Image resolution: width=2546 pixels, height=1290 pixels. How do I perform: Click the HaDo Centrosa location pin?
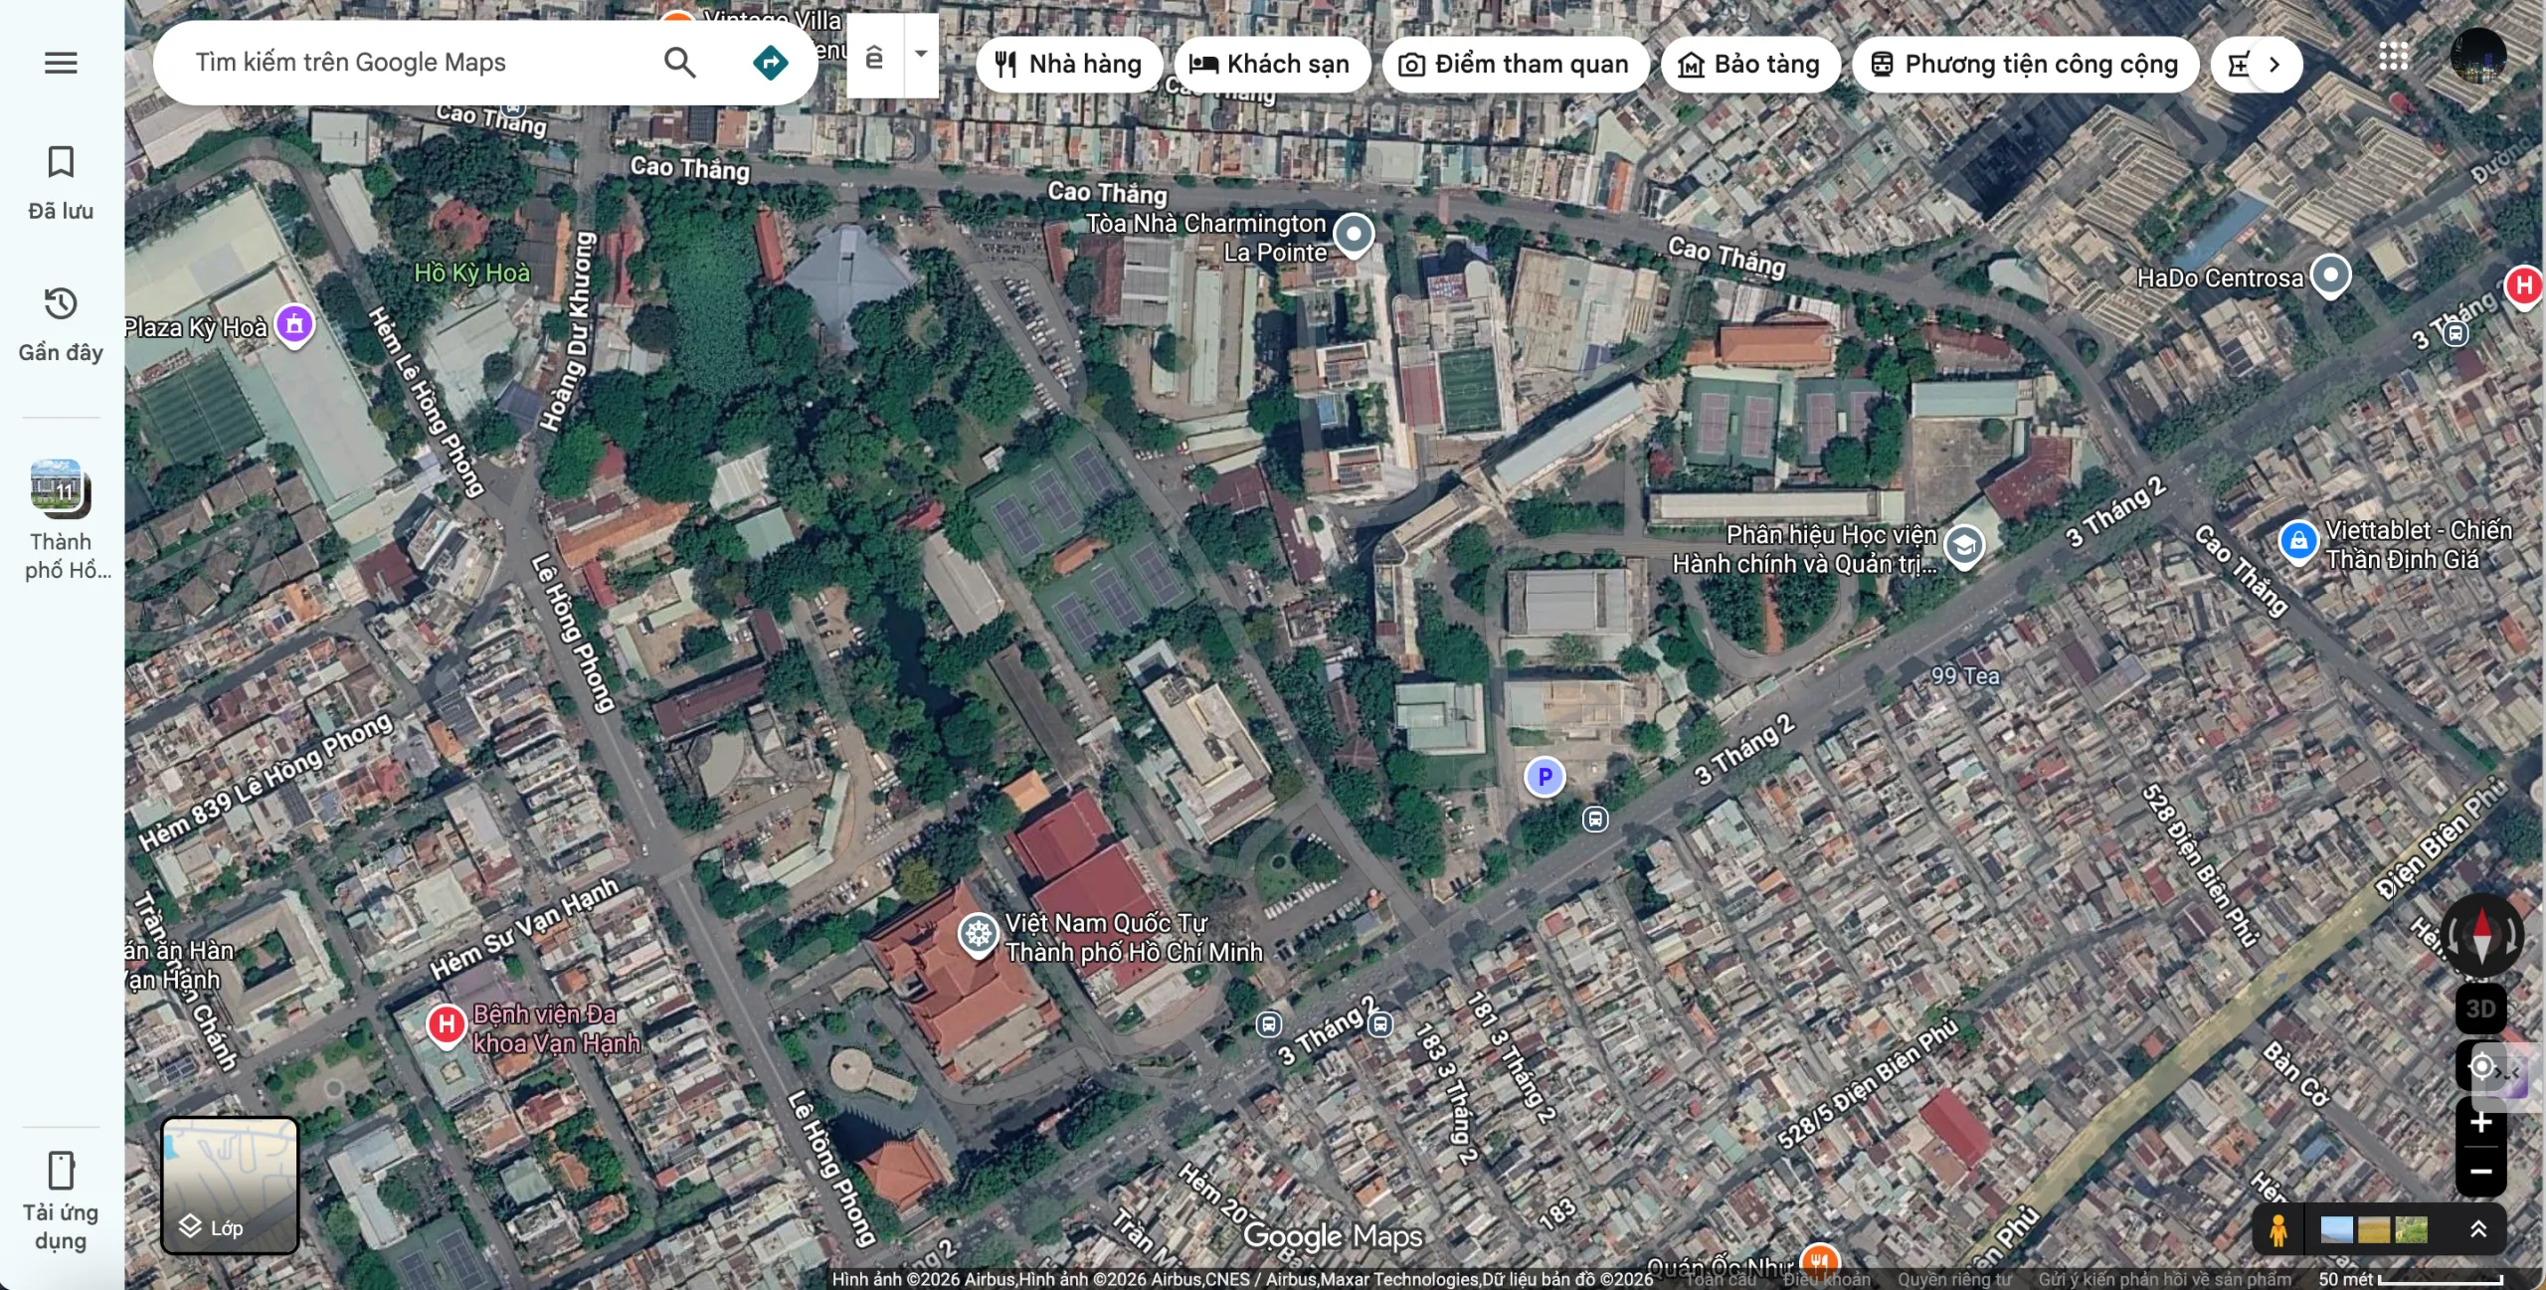[2330, 276]
